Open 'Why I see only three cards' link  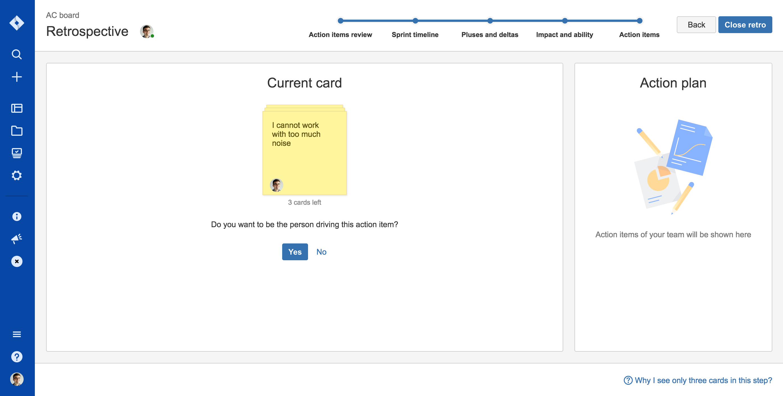pos(698,380)
